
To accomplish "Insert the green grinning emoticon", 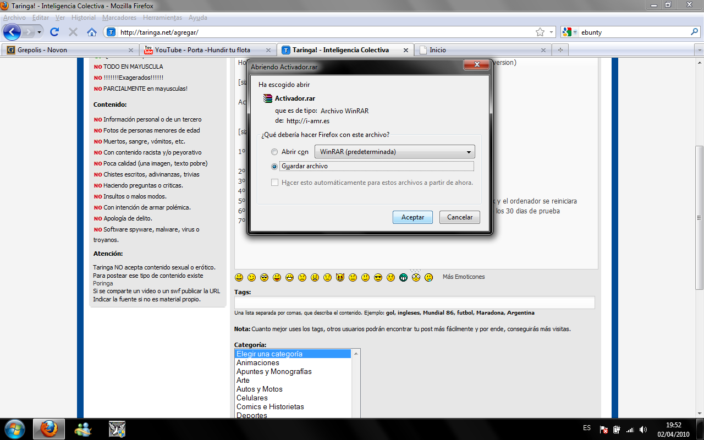I will tap(403, 277).
